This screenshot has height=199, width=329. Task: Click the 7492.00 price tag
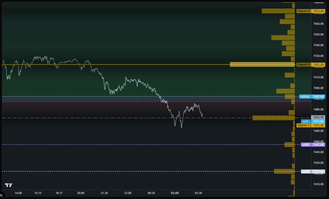pos(318,97)
